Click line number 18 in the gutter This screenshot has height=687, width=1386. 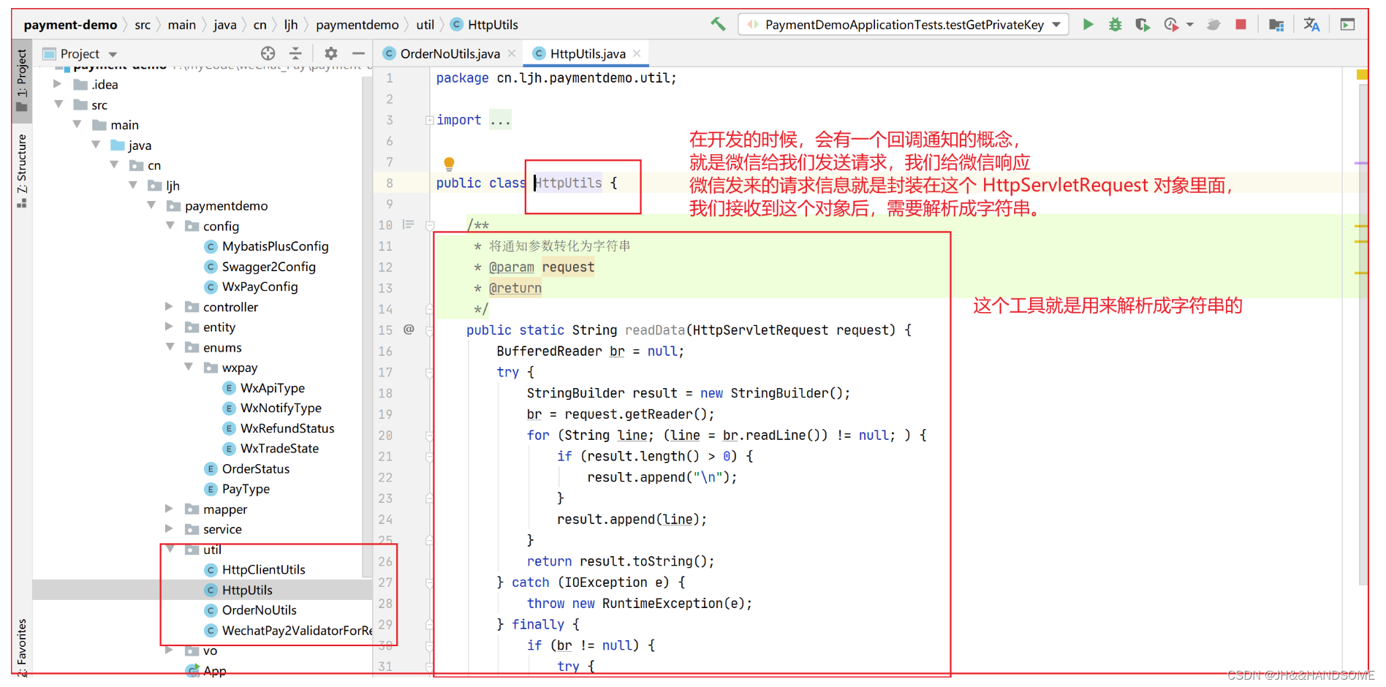pos(385,393)
